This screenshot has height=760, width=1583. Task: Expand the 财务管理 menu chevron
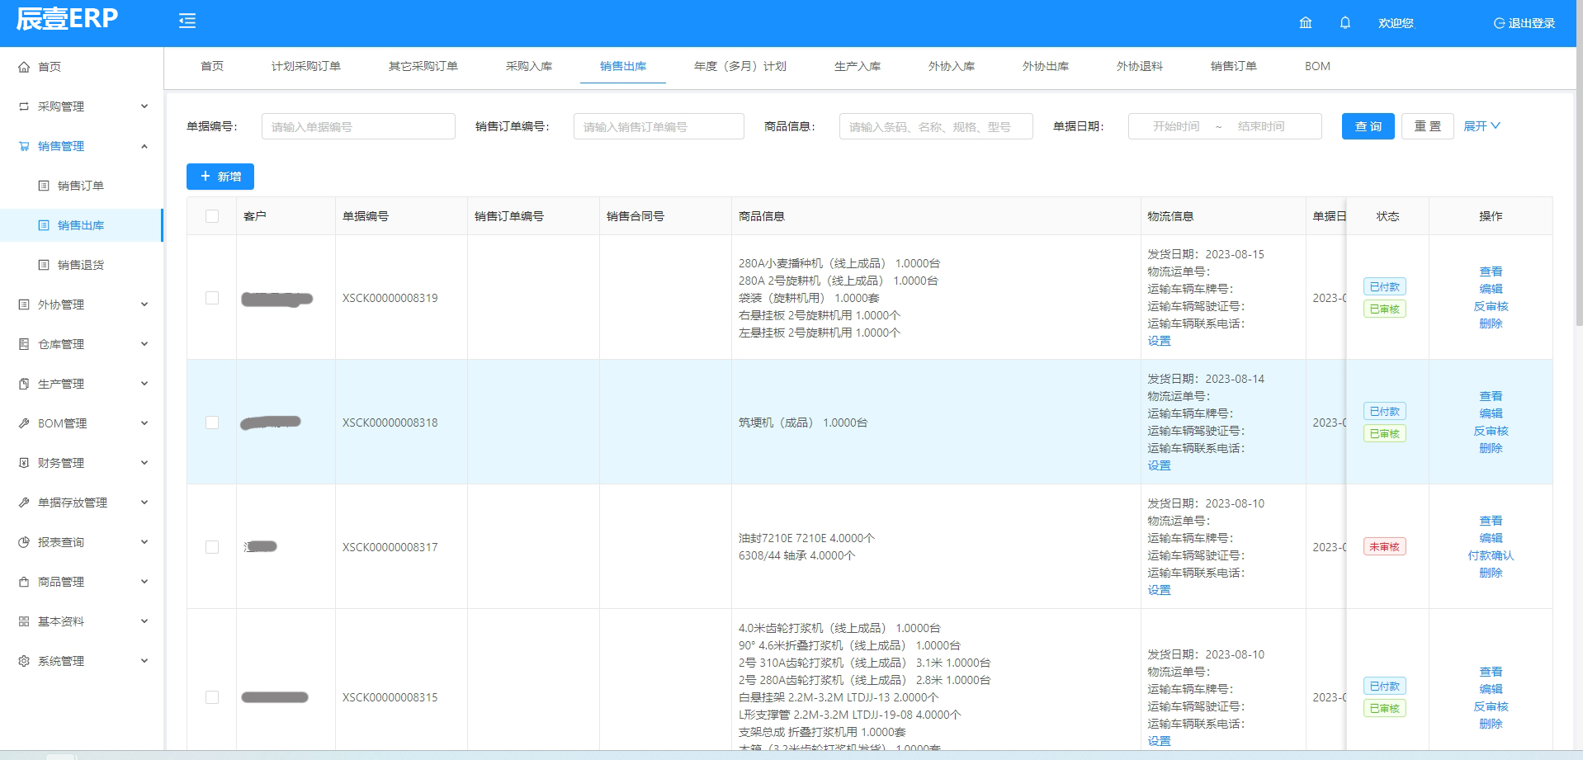[x=144, y=463]
